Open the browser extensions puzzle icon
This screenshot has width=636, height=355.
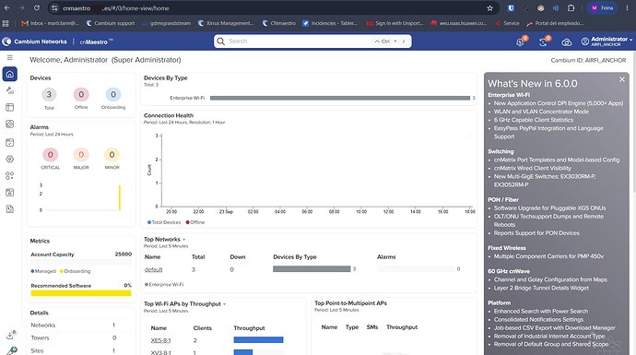[x=571, y=8]
